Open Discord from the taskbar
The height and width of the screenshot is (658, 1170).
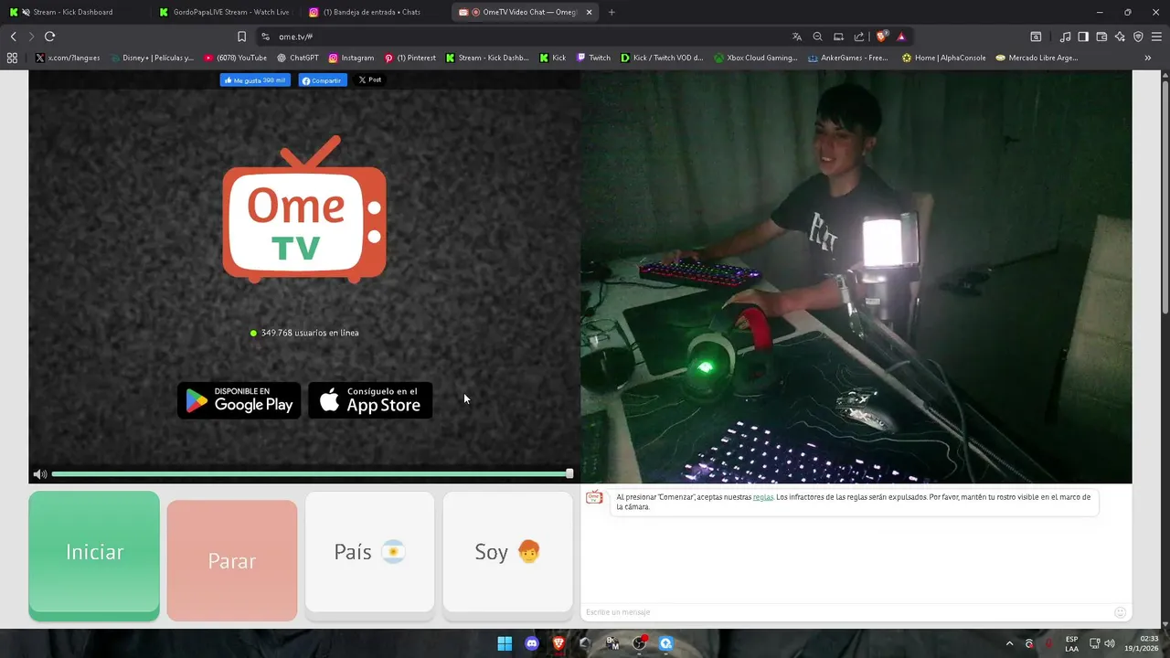click(532, 643)
